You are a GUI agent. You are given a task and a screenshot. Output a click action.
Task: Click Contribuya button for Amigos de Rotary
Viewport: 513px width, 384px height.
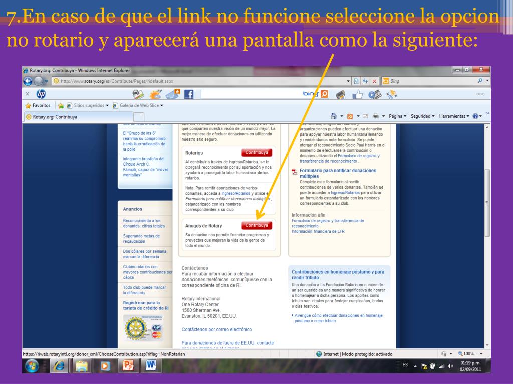click(x=257, y=225)
